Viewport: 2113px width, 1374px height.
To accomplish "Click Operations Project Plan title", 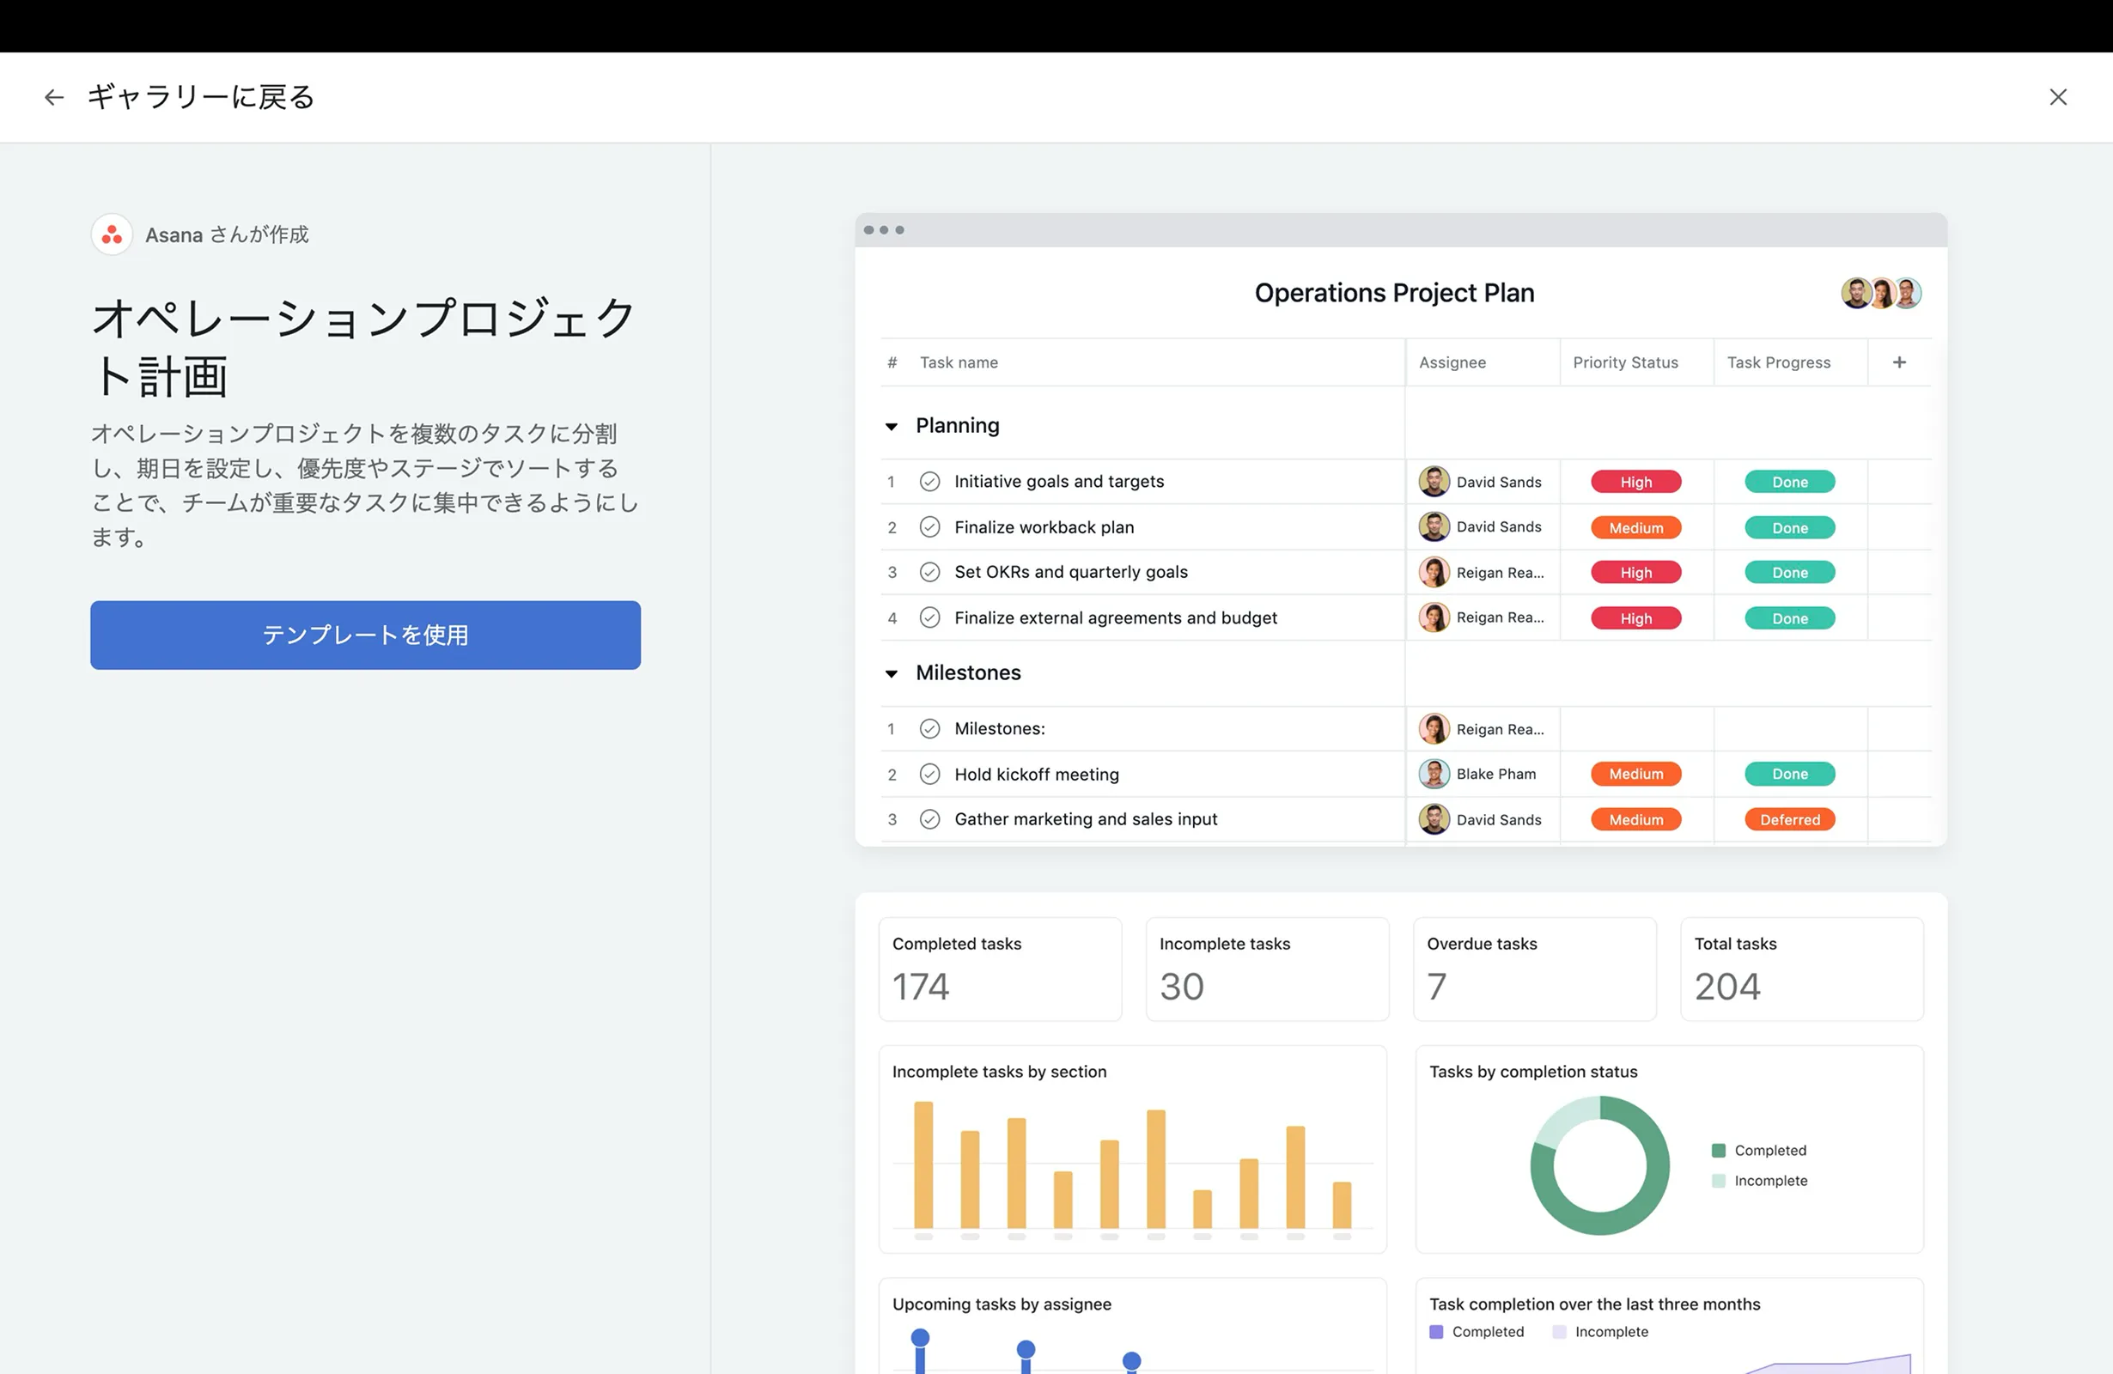I will [1394, 293].
